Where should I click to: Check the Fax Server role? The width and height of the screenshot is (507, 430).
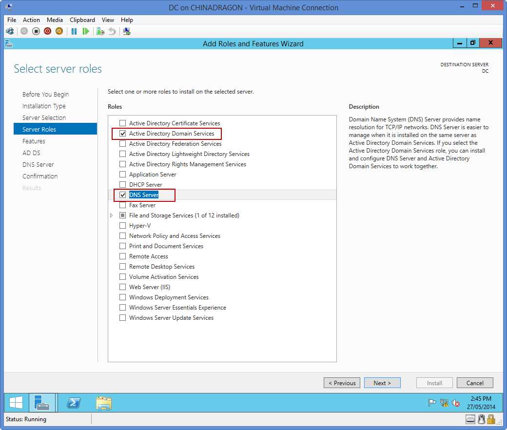pos(122,205)
